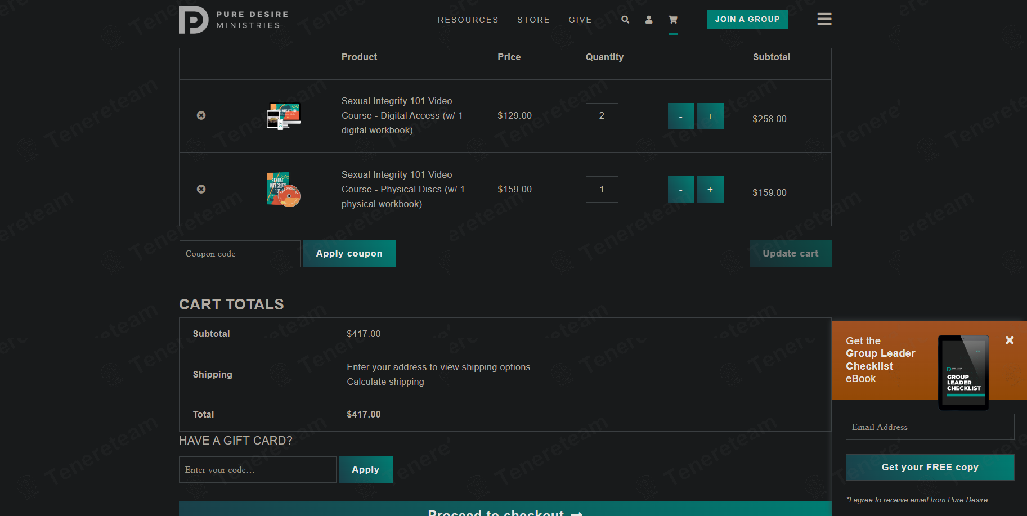Click the Email Address field in popup
Image resolution: width=1027 pixels, height=516 pixels.
[x=930, y=427]
